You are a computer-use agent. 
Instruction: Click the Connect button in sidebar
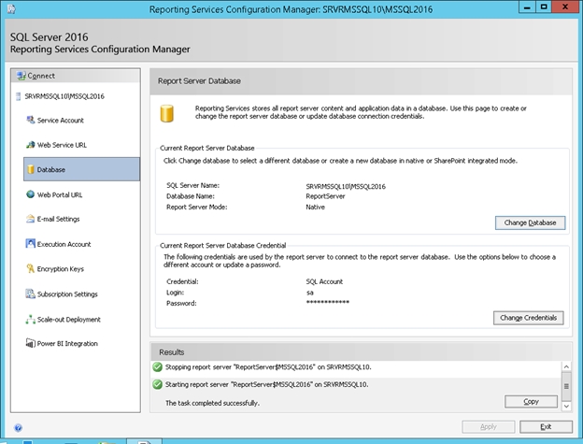(x=76, y=76)
